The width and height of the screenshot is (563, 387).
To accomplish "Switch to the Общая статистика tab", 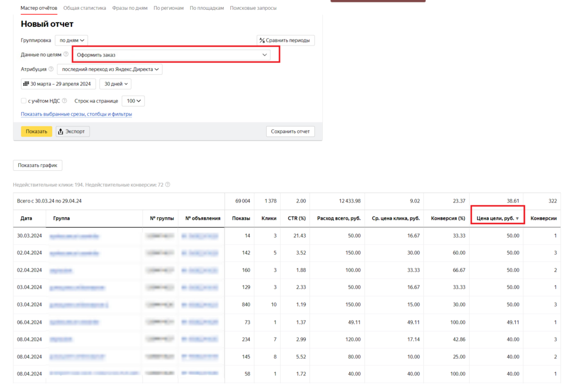I will 85,8.
